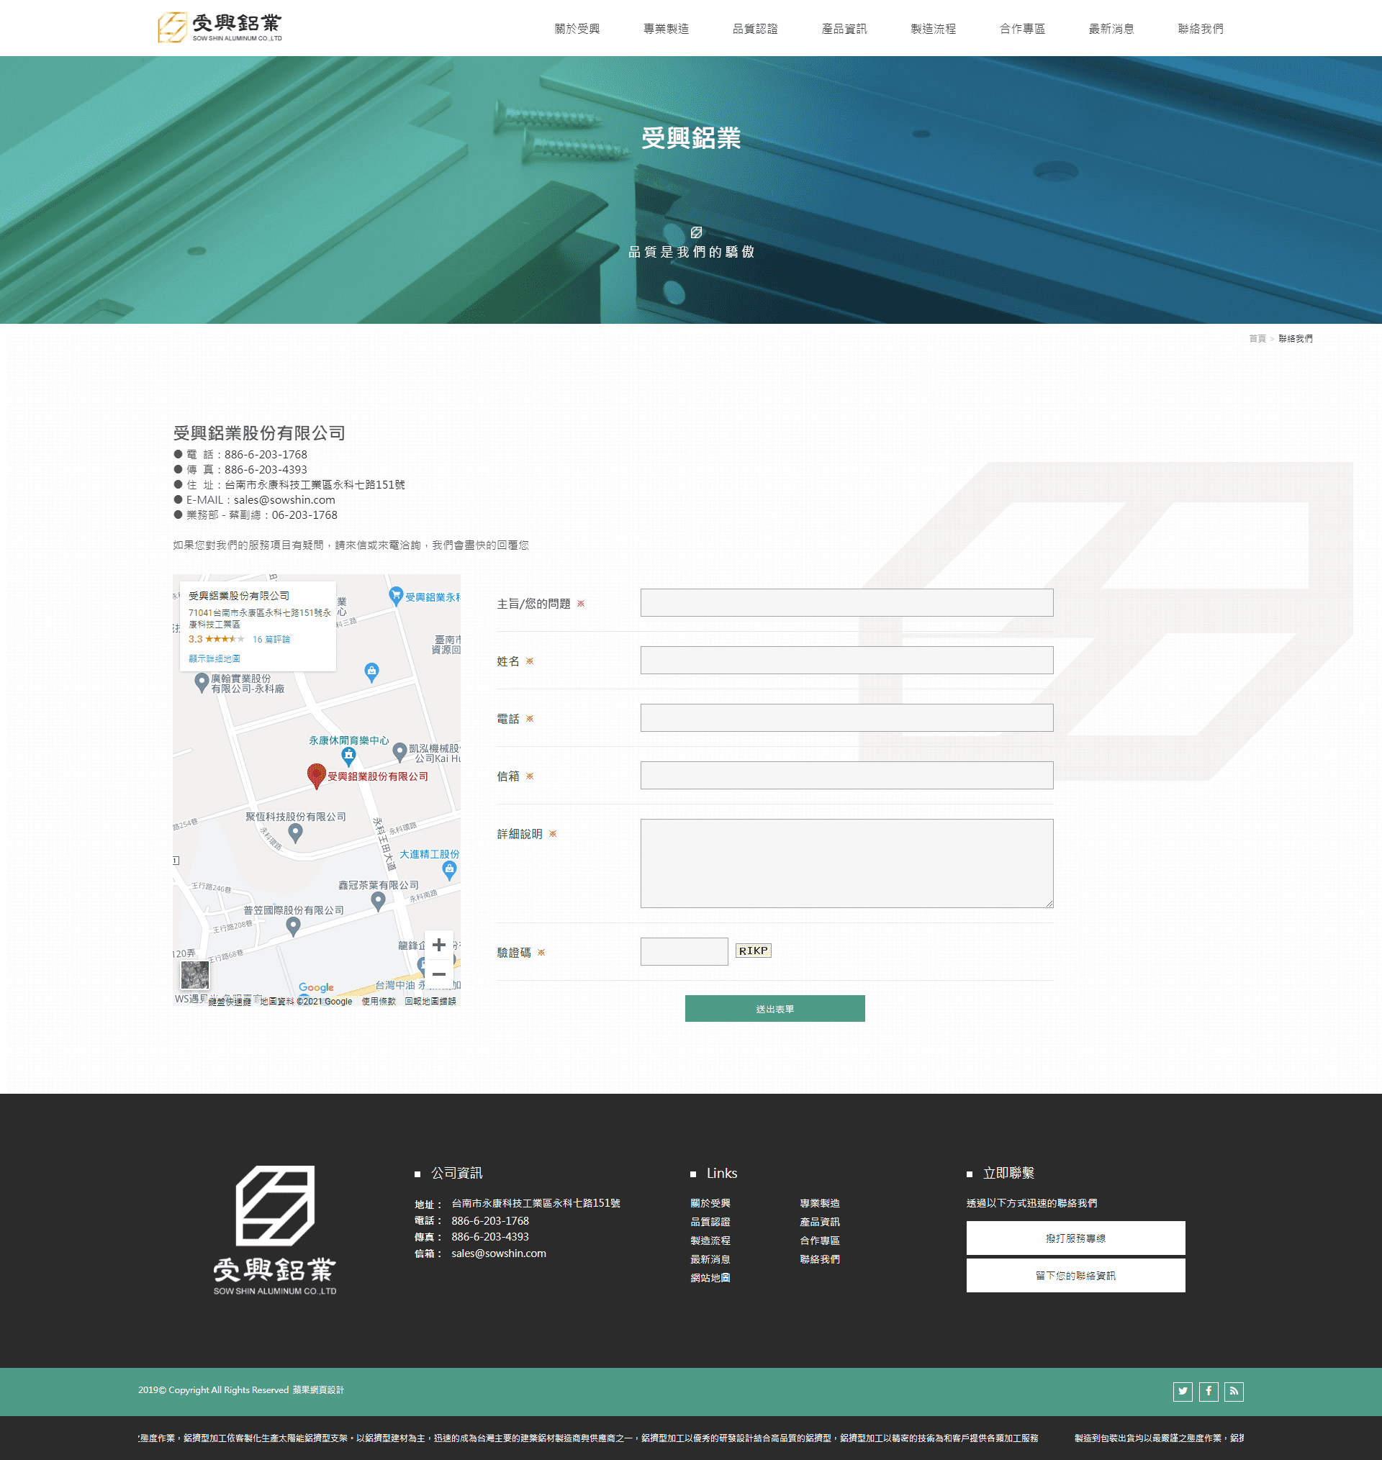The image size is (1382, 1460).
Task: Open the 關於受興 menu item
Action: click(577, 29)
